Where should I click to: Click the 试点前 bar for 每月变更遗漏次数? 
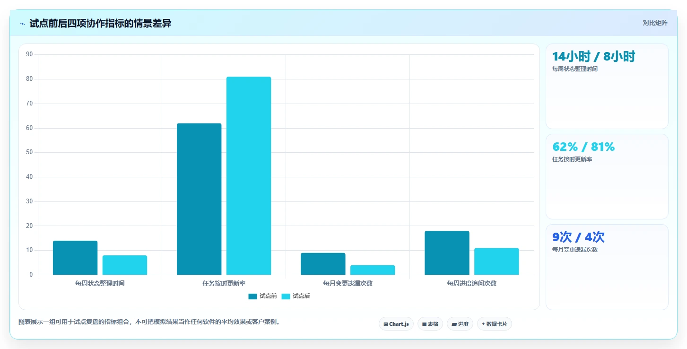tap(323, 264)
